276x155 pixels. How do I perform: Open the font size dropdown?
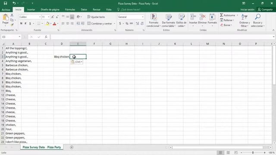[x=49, y=17]
